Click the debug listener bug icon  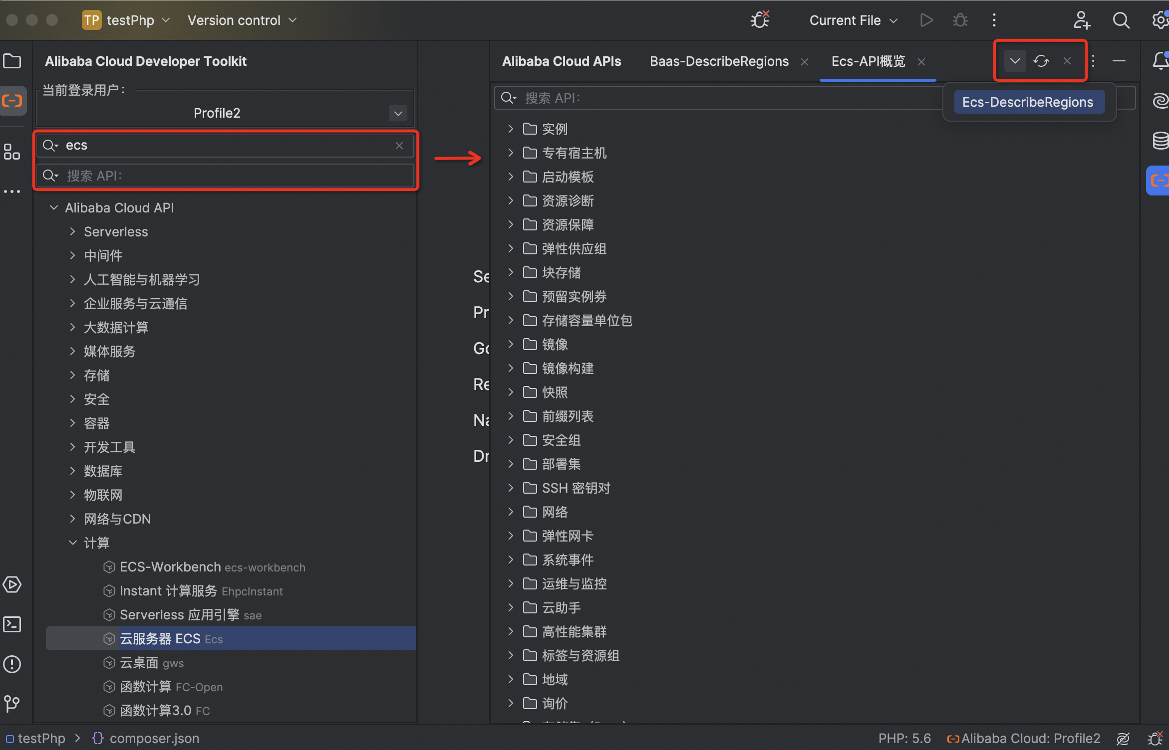pyautogui.click(x=760, y=20)
